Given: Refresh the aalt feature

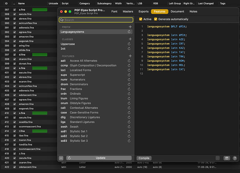Looking at the screenshot, I should [129, 61].
